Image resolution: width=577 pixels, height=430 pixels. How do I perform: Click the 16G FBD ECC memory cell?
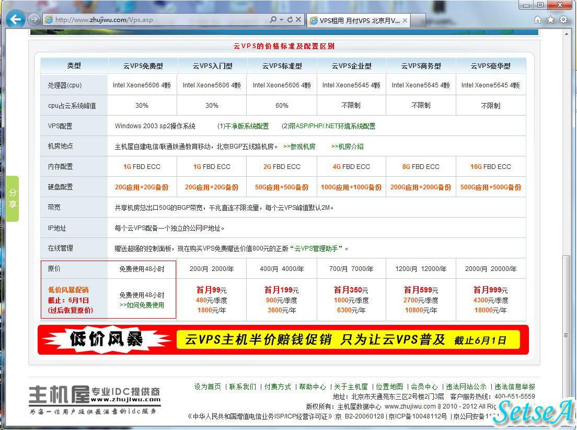pos(491,167)
